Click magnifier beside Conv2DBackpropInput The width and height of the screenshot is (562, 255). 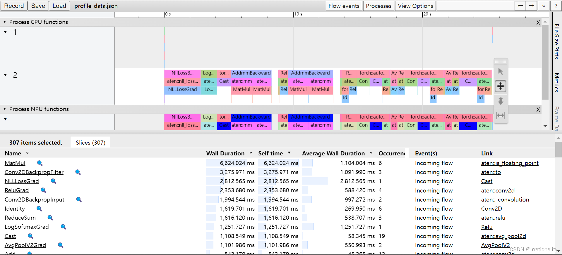[x=79, y=200]
